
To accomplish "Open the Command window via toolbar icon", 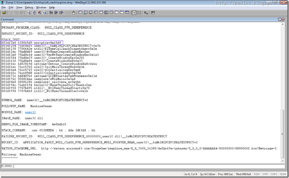I will pos(80,13).
